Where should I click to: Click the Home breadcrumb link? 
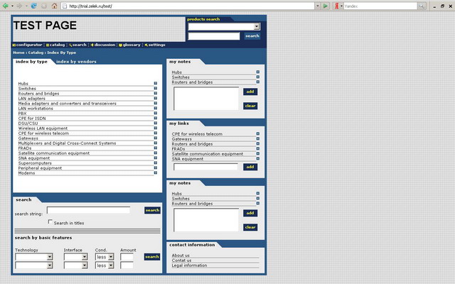18,53
